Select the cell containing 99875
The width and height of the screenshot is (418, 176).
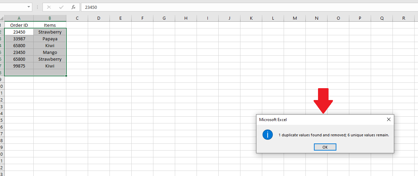(19, 66)
